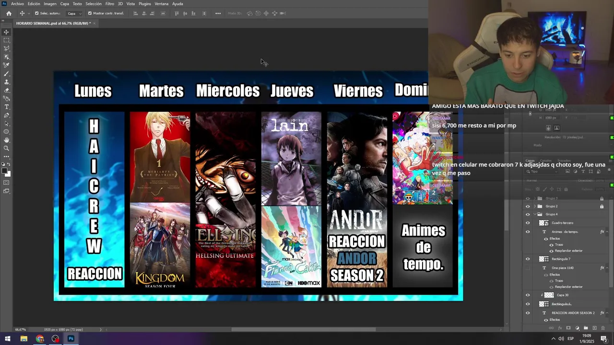Viewport: 614px width, 345px height.
Task: Click create new layer icon
Action: (594, 328)
